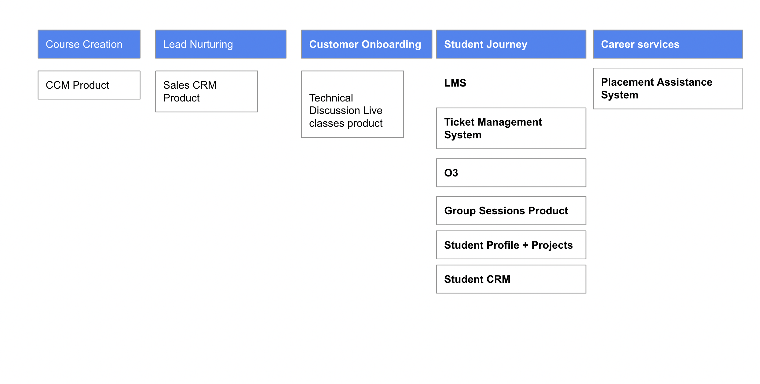Click the Sales CRM Product box
The height and width of the screenshot is (384, 760).
tap(206, 91)
